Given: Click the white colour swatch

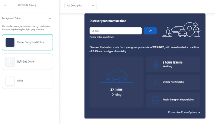Looking at the screenshot, I should tap(10, 81).
